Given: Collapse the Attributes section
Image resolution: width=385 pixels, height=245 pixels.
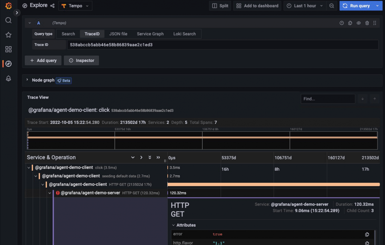Looking at the screenshot, I should [x=173, y=225].
